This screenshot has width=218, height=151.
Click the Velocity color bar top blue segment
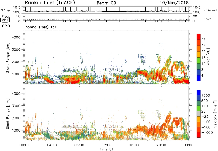(x=199, y=93)
